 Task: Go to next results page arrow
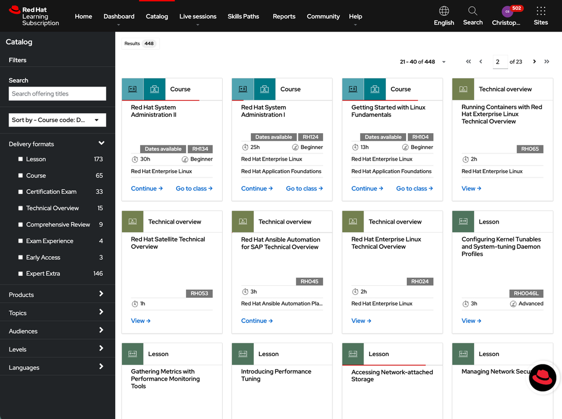click(x=534, y=62)
